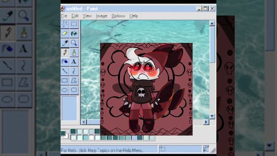Click the enlarged background brush tool
This screenshot has height=156, width=277.
click(24, 33)
